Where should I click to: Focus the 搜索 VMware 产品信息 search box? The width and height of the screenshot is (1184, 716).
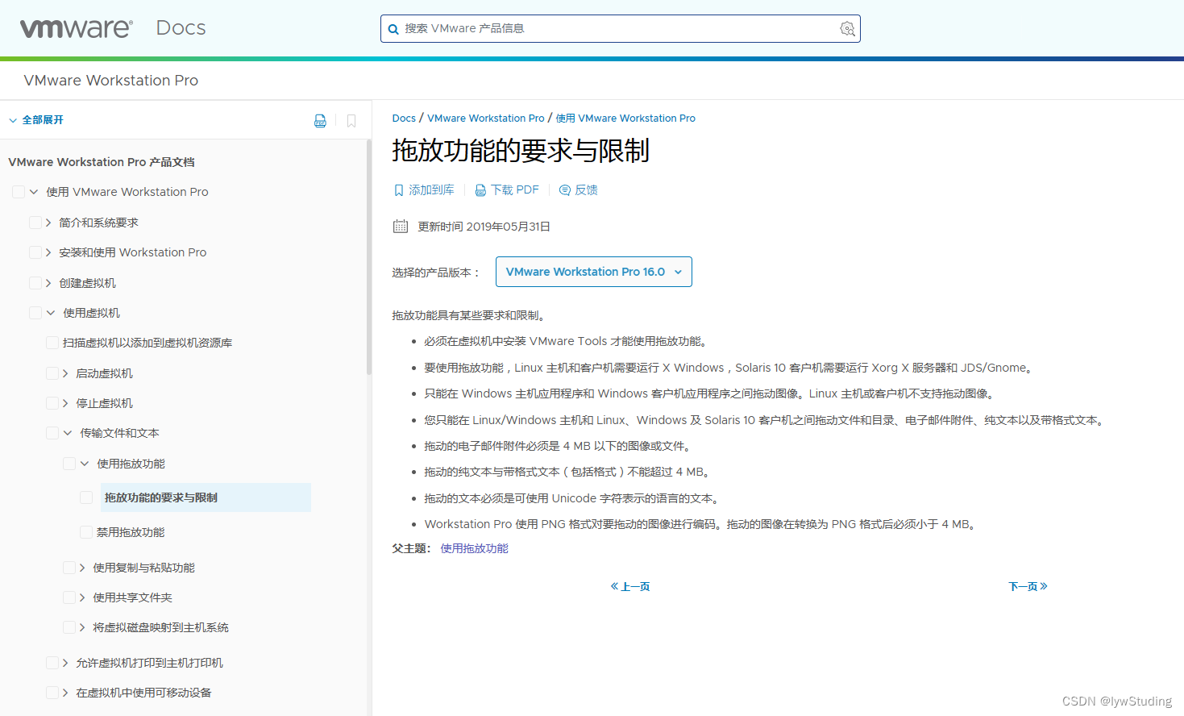(x=621, y=29)
